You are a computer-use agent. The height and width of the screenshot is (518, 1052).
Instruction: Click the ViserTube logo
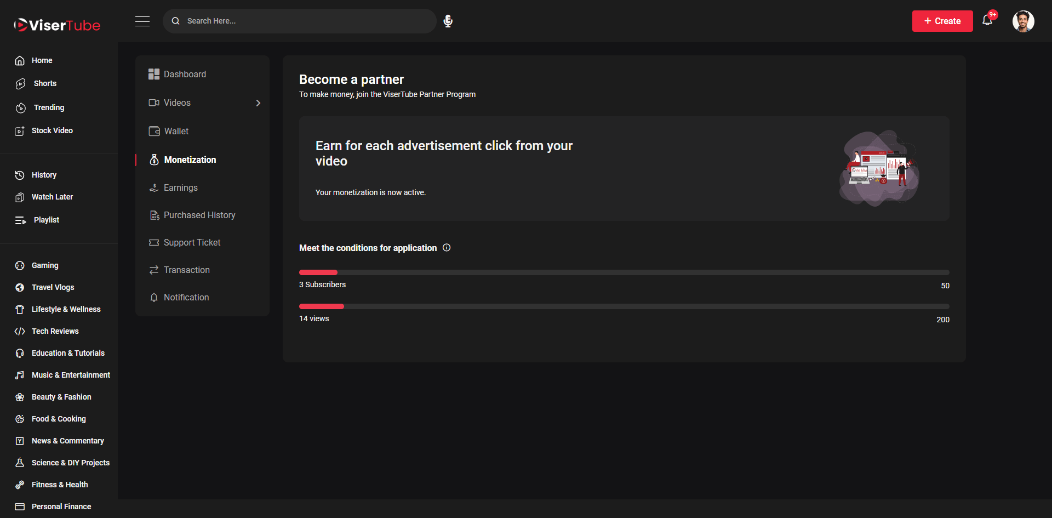57,25
